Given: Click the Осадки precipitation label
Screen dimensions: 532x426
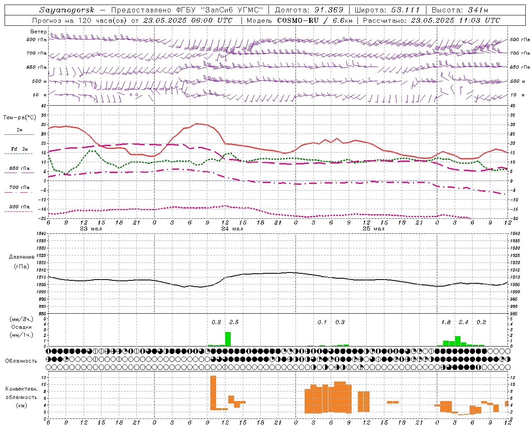Looking at the screenshot, I should point(22,327).
